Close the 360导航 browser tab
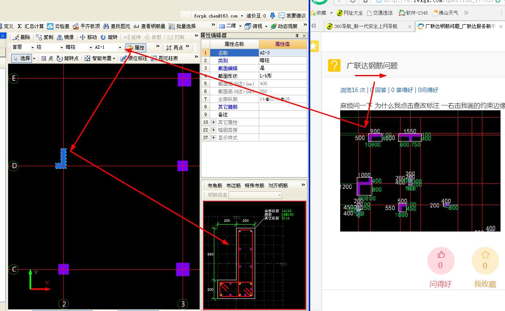Image resolution: width=505 pixels, height=311 pixels. tap(409, 26)
